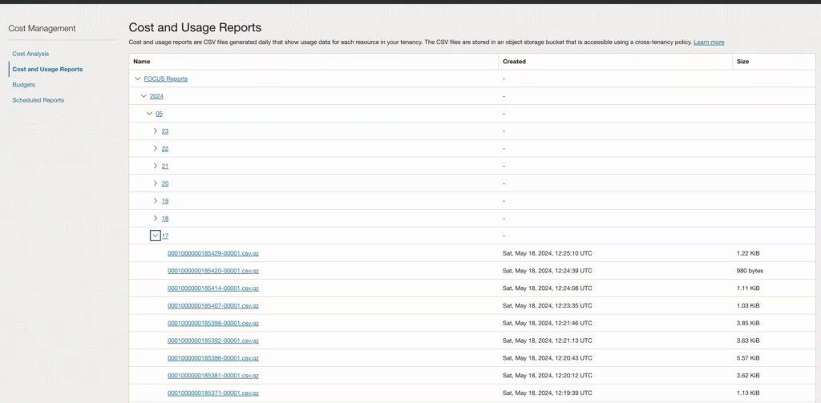
Task: Expand the 18 folder chevron
Action: (156, 219)
